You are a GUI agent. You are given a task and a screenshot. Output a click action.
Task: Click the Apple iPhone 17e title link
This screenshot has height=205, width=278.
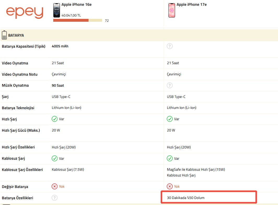192,4
